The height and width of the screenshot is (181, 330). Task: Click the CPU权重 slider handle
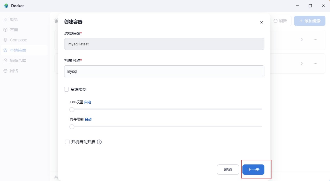pyautogui.click(x=72, y=110)
